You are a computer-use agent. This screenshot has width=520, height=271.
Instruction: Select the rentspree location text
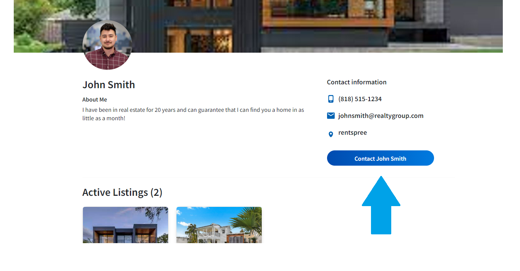353,132
